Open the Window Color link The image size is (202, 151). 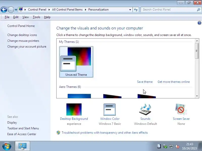click(110, 119)
